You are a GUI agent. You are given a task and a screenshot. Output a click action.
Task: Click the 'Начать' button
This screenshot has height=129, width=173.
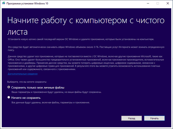pos(154,118)
